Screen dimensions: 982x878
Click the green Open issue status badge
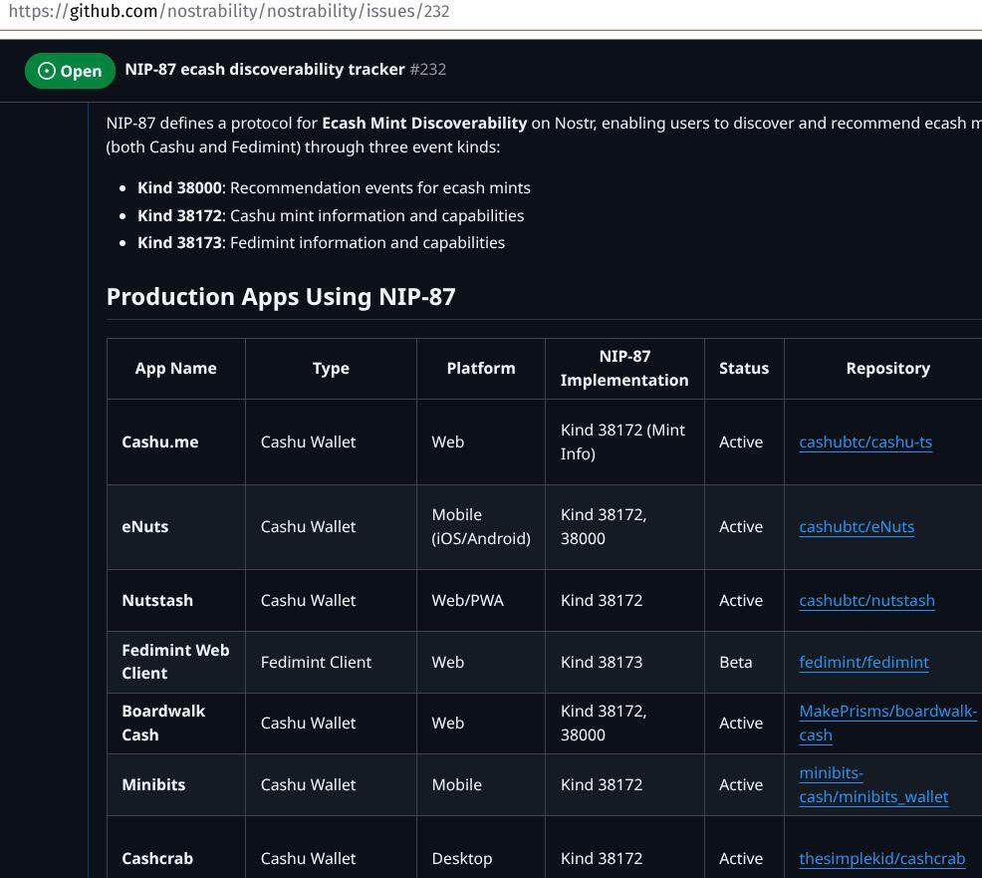pyautogui.click(x=70, y=71)
